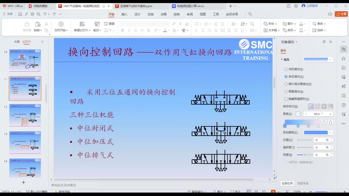Open print preview icon
Viewport: 349px width, 196px height.
click(38, 14)
